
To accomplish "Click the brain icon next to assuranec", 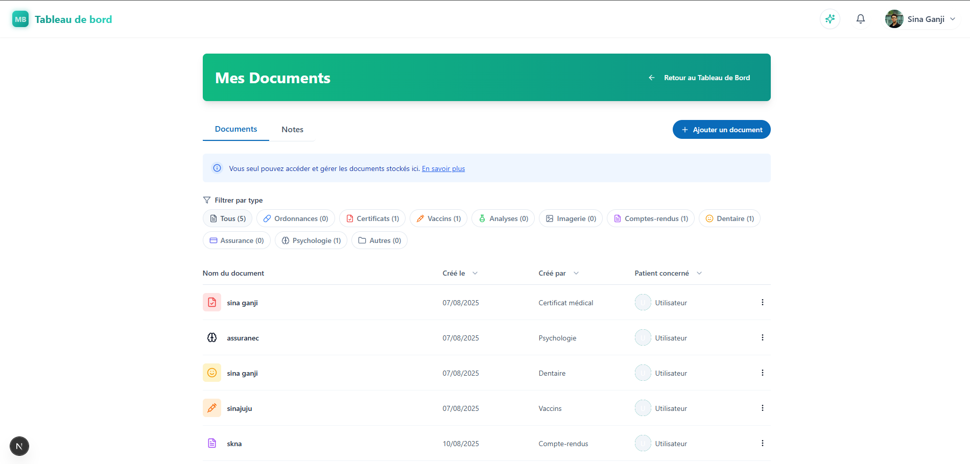I will pos(212,337).
